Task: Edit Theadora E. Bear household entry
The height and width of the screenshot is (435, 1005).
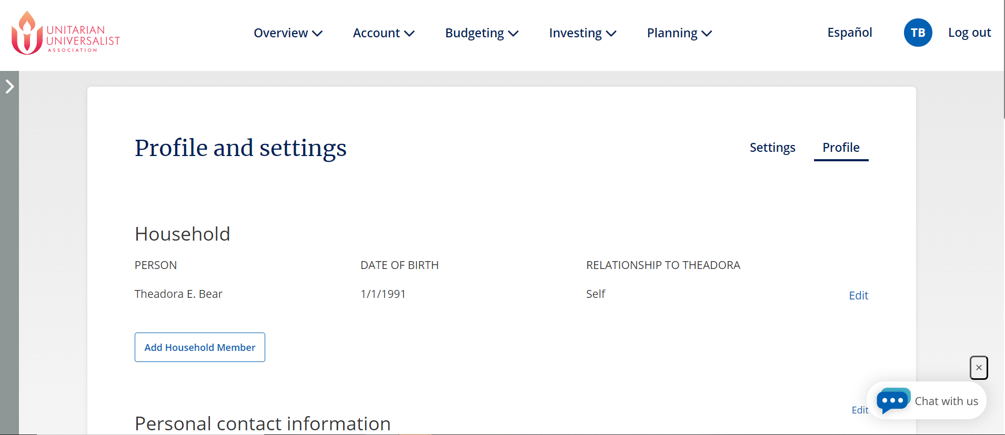Action: point(858,295)
